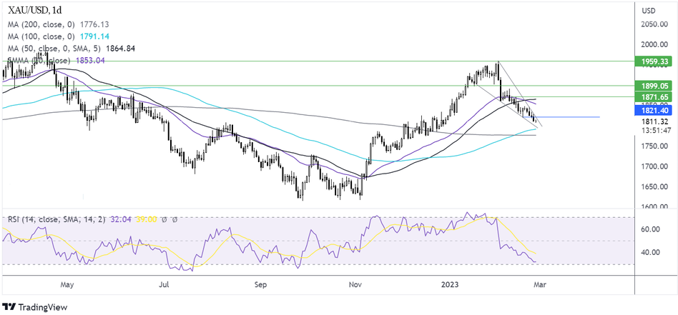This screenshot has height=315, width=678.
Task: Open the USD currency selector
Action: 649,11
